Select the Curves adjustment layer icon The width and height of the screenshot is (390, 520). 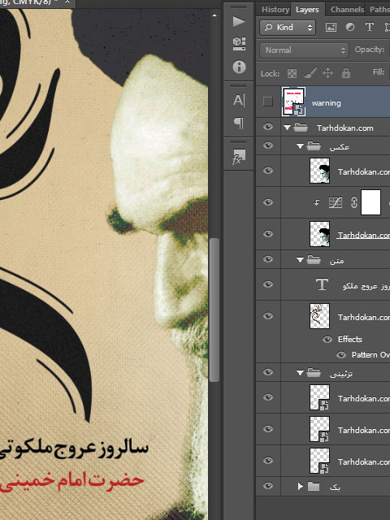point(336,202)
